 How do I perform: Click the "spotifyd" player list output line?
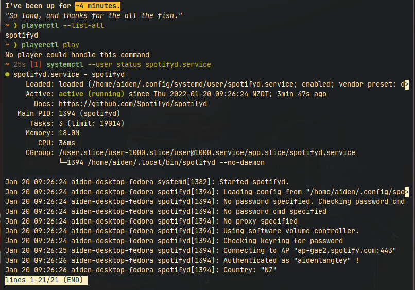click(22, 35)
